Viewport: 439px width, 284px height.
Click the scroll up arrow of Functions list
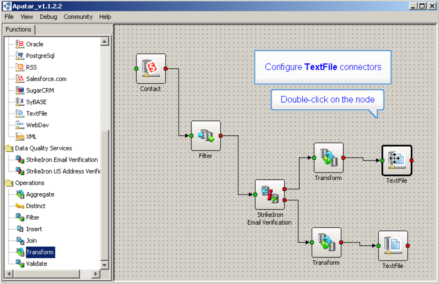pos(105,41)
